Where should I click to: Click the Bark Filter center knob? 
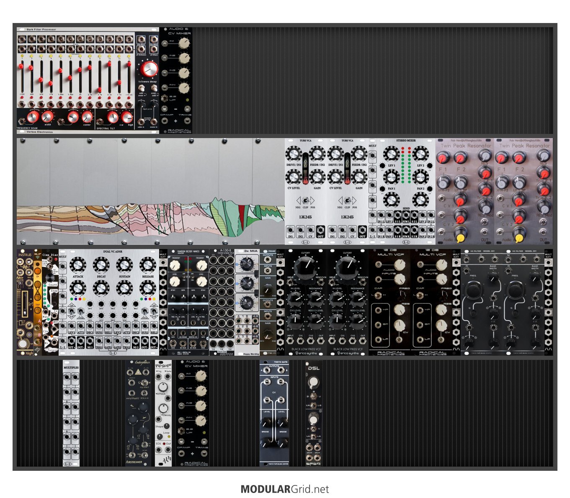[x=87, y=116]
